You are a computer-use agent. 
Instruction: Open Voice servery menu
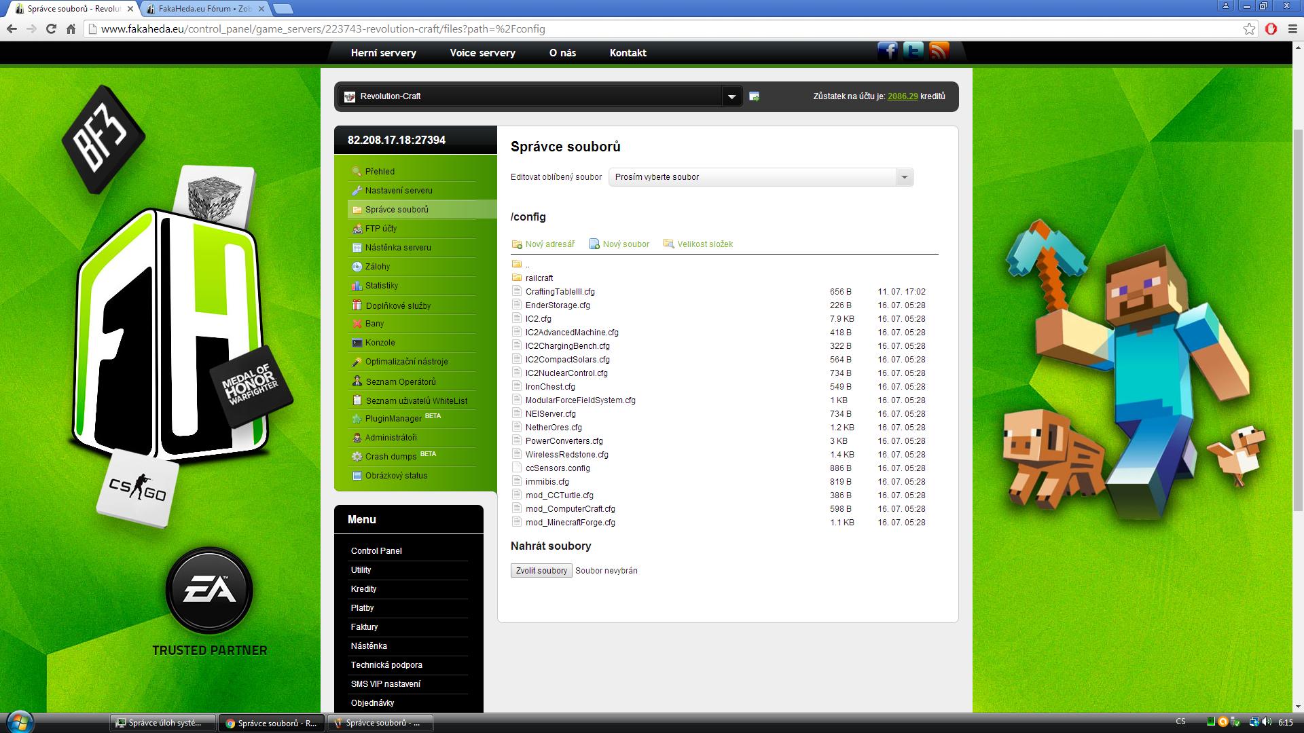pos(483,53)
